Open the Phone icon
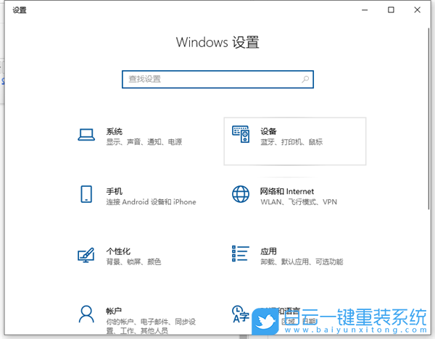The height and width of the screenshot is (339, 435). click(86, 194)
